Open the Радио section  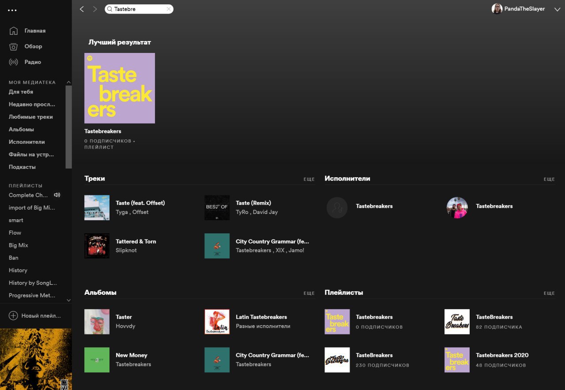[x=33, y=62]
